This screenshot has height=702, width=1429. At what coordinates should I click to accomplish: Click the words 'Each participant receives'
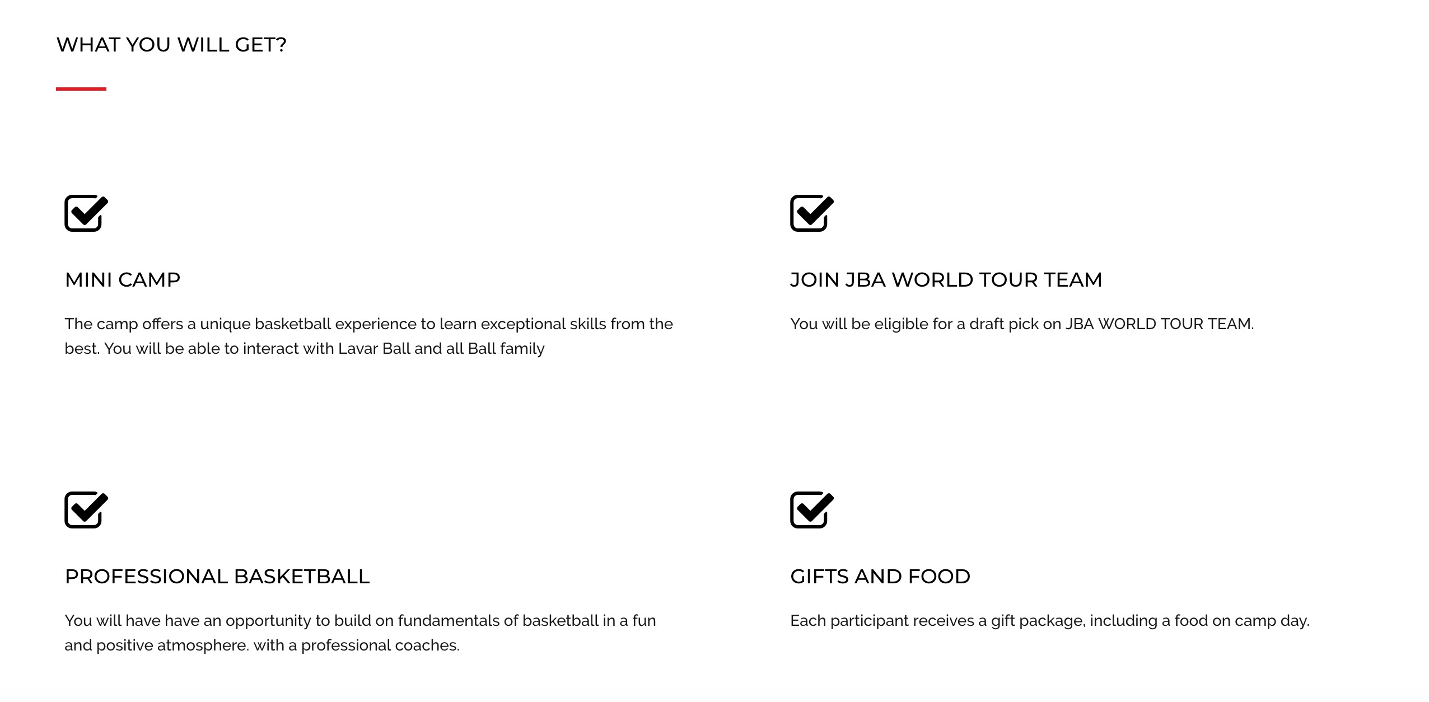[882, 620]
